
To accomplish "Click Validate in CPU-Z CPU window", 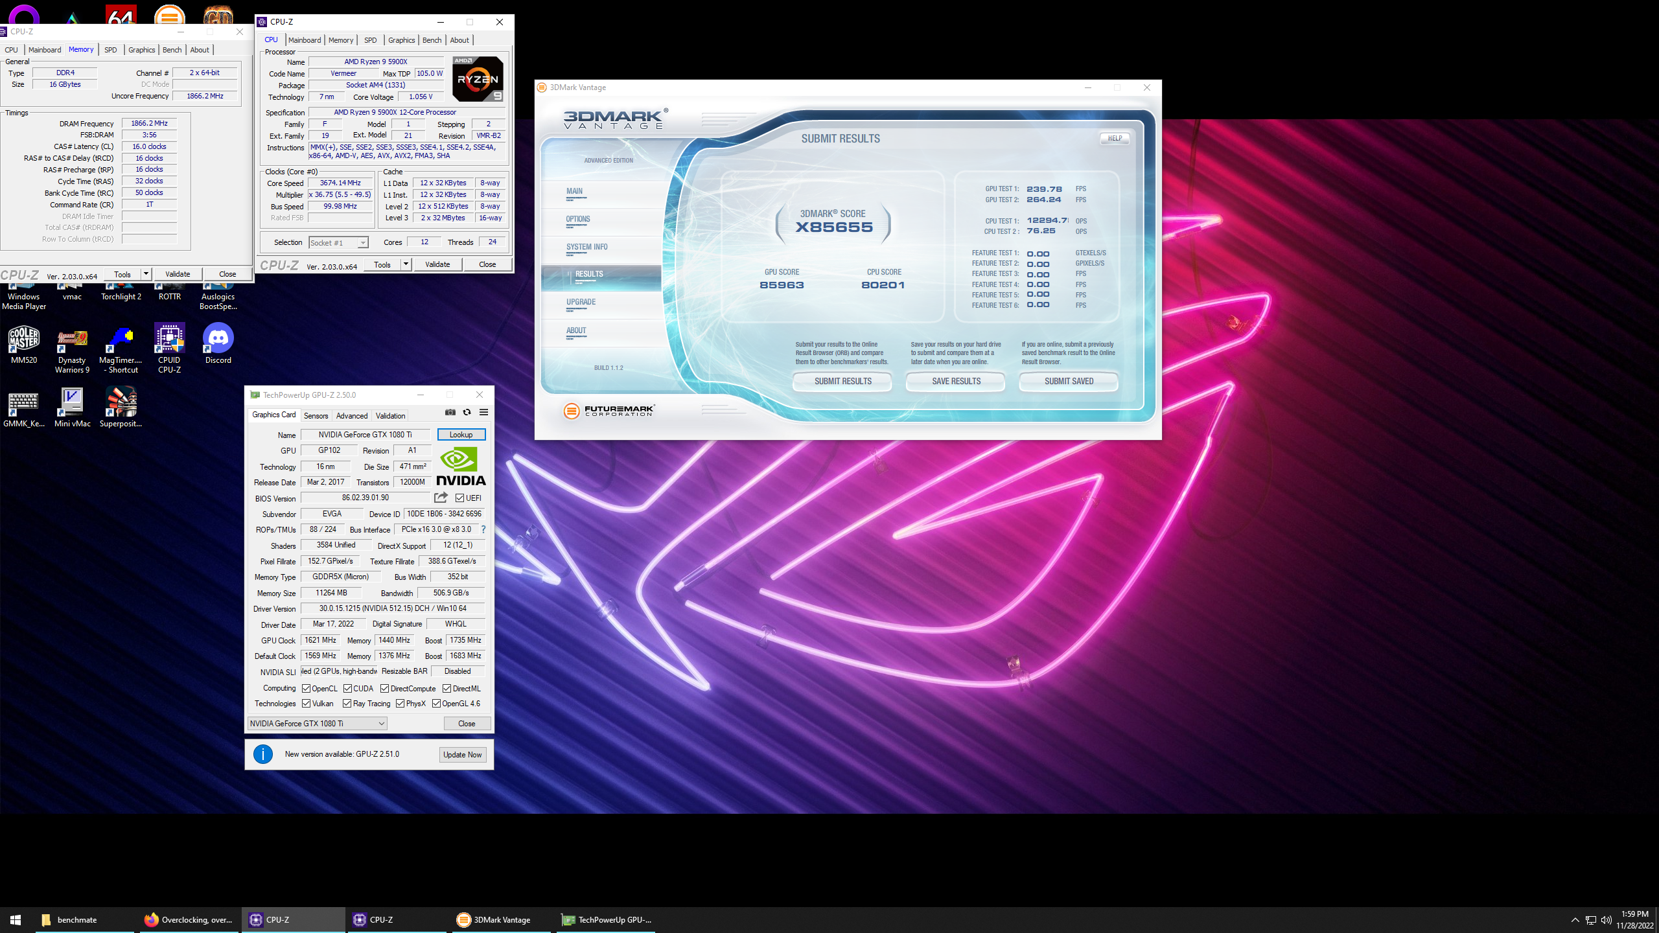I will click(437, 264).
